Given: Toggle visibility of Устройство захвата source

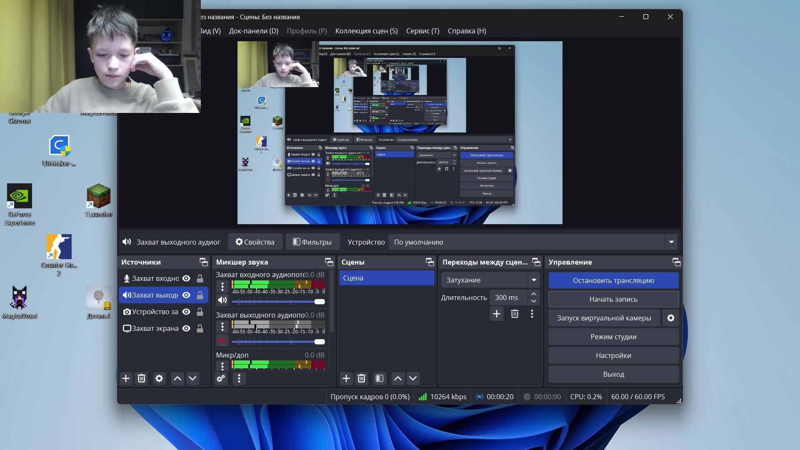Looking at the screenshot, I should tap(186, 312).
